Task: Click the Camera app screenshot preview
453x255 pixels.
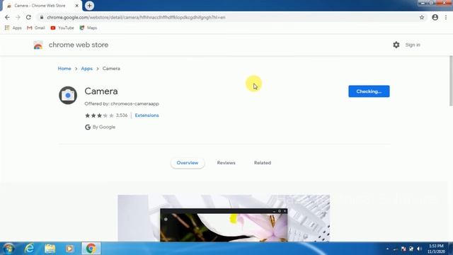Action: click(x=224, y=218)
